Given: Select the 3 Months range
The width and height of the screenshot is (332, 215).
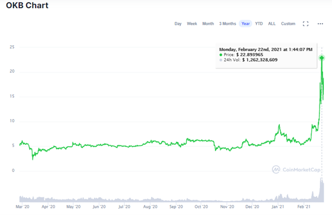Looking at the screenshot, I should point(227,24).
